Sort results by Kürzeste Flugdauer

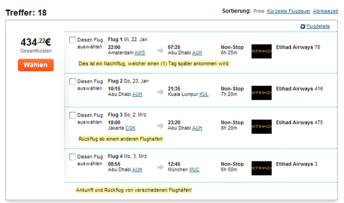pos(289,11)
